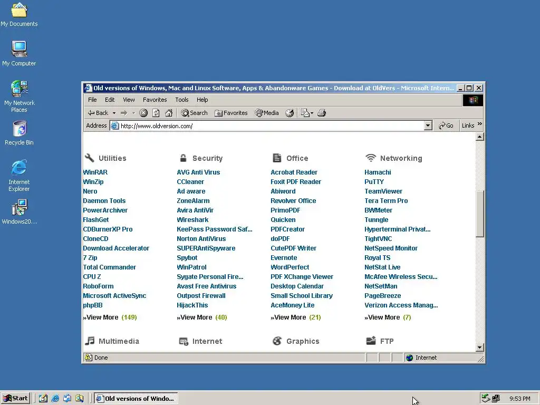Expand the Back button history dropdown

[114, 113]
